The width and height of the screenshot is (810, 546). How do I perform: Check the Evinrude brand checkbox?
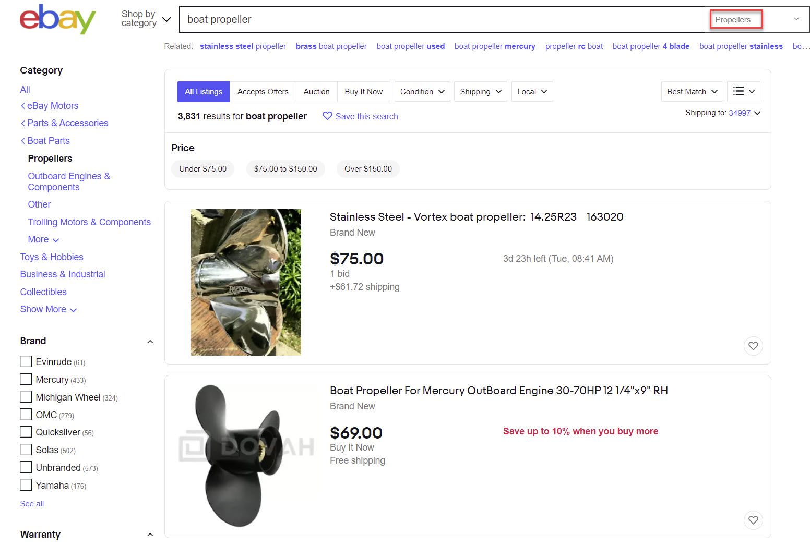26,361
